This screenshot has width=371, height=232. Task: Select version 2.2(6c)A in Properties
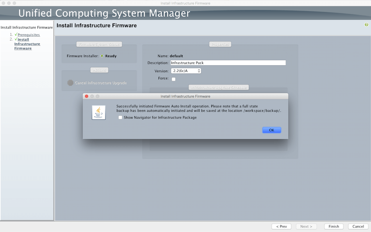pyautogui.click(x=184, y=71)
